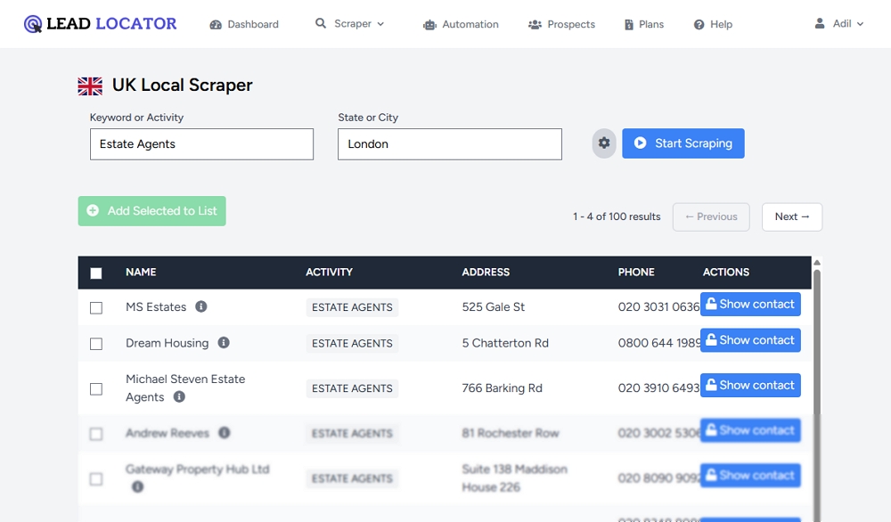Click info icon next to MS Estates
Screen dimensions: 891x522
pos(201,306)
